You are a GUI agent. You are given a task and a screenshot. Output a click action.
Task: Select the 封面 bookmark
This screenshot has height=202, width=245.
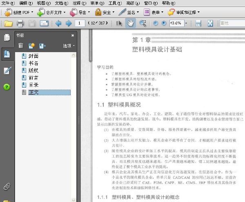(33, 56)
